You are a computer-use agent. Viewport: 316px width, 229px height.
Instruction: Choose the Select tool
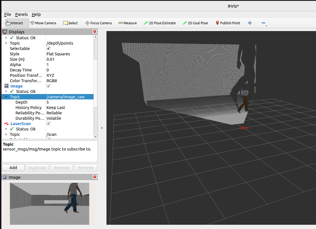(x=70, y=23)
